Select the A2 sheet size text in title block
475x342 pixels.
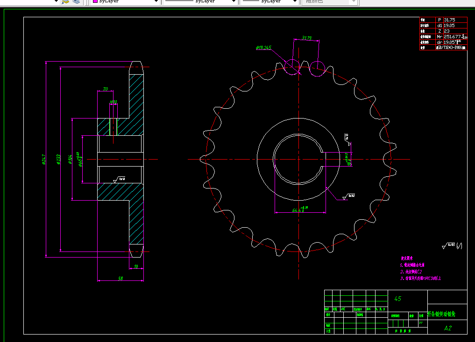coord(448,328)
